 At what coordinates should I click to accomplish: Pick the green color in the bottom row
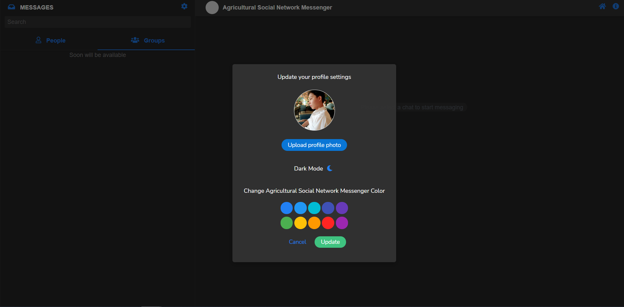286,223
